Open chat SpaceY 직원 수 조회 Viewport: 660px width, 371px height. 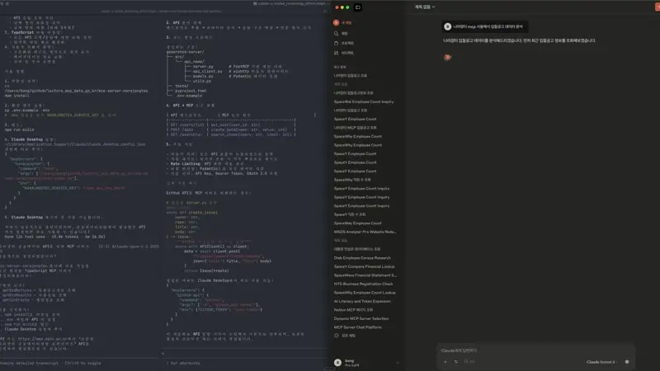tap(349, 214)
